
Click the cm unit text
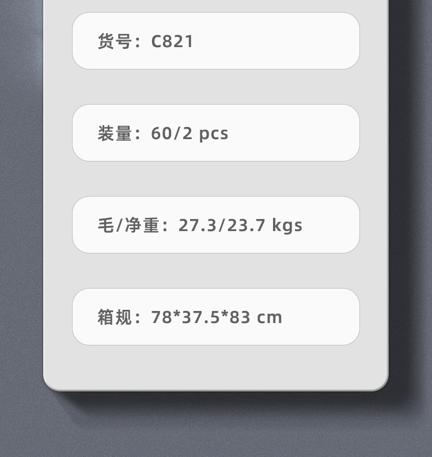270,318
